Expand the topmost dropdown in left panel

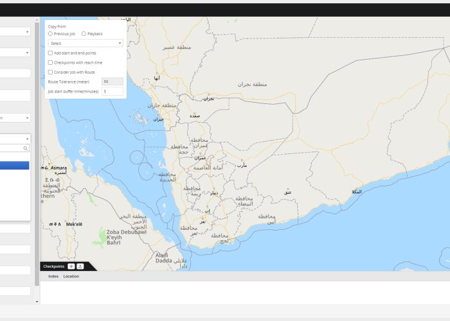[x=15, y=31]
